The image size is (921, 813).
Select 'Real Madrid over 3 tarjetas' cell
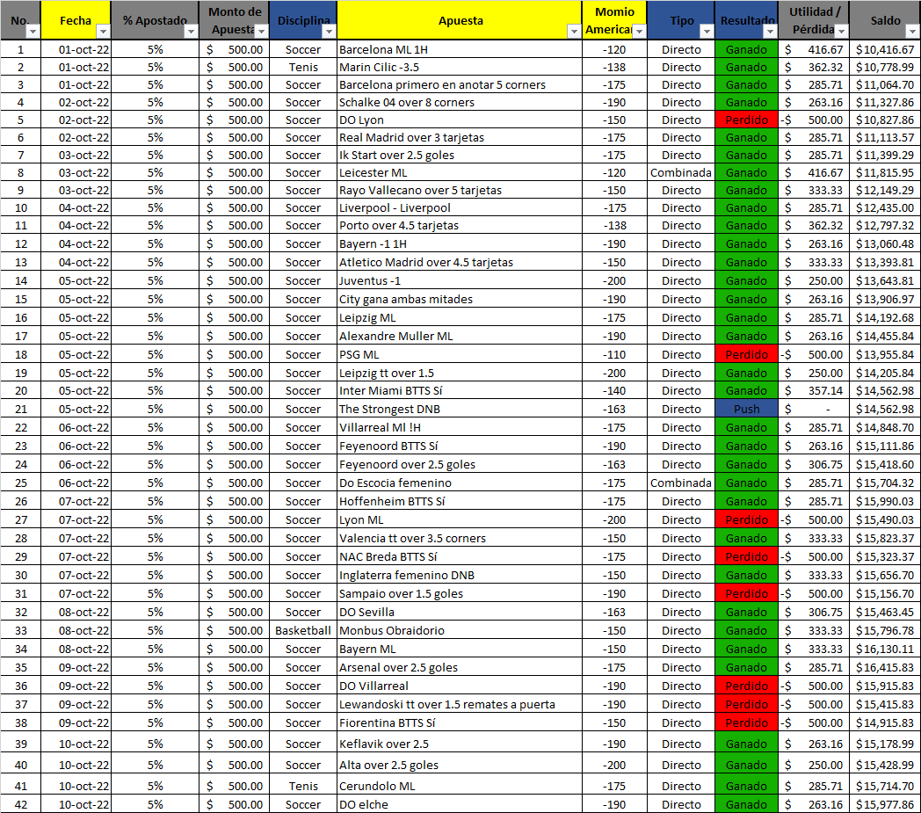pyautogui.click(x=460, y=137)
